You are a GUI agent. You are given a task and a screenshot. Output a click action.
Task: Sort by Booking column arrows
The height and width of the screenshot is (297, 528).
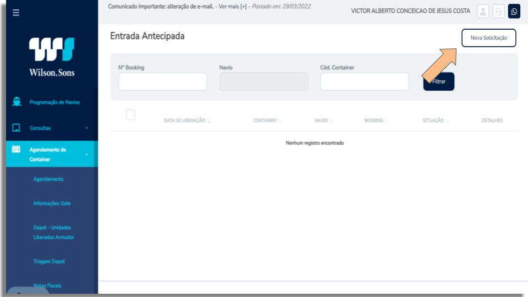[x=387, y=120]
